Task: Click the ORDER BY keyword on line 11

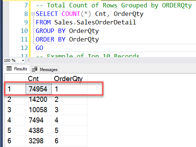Action: pyautogui.click(x=51, y=40)
